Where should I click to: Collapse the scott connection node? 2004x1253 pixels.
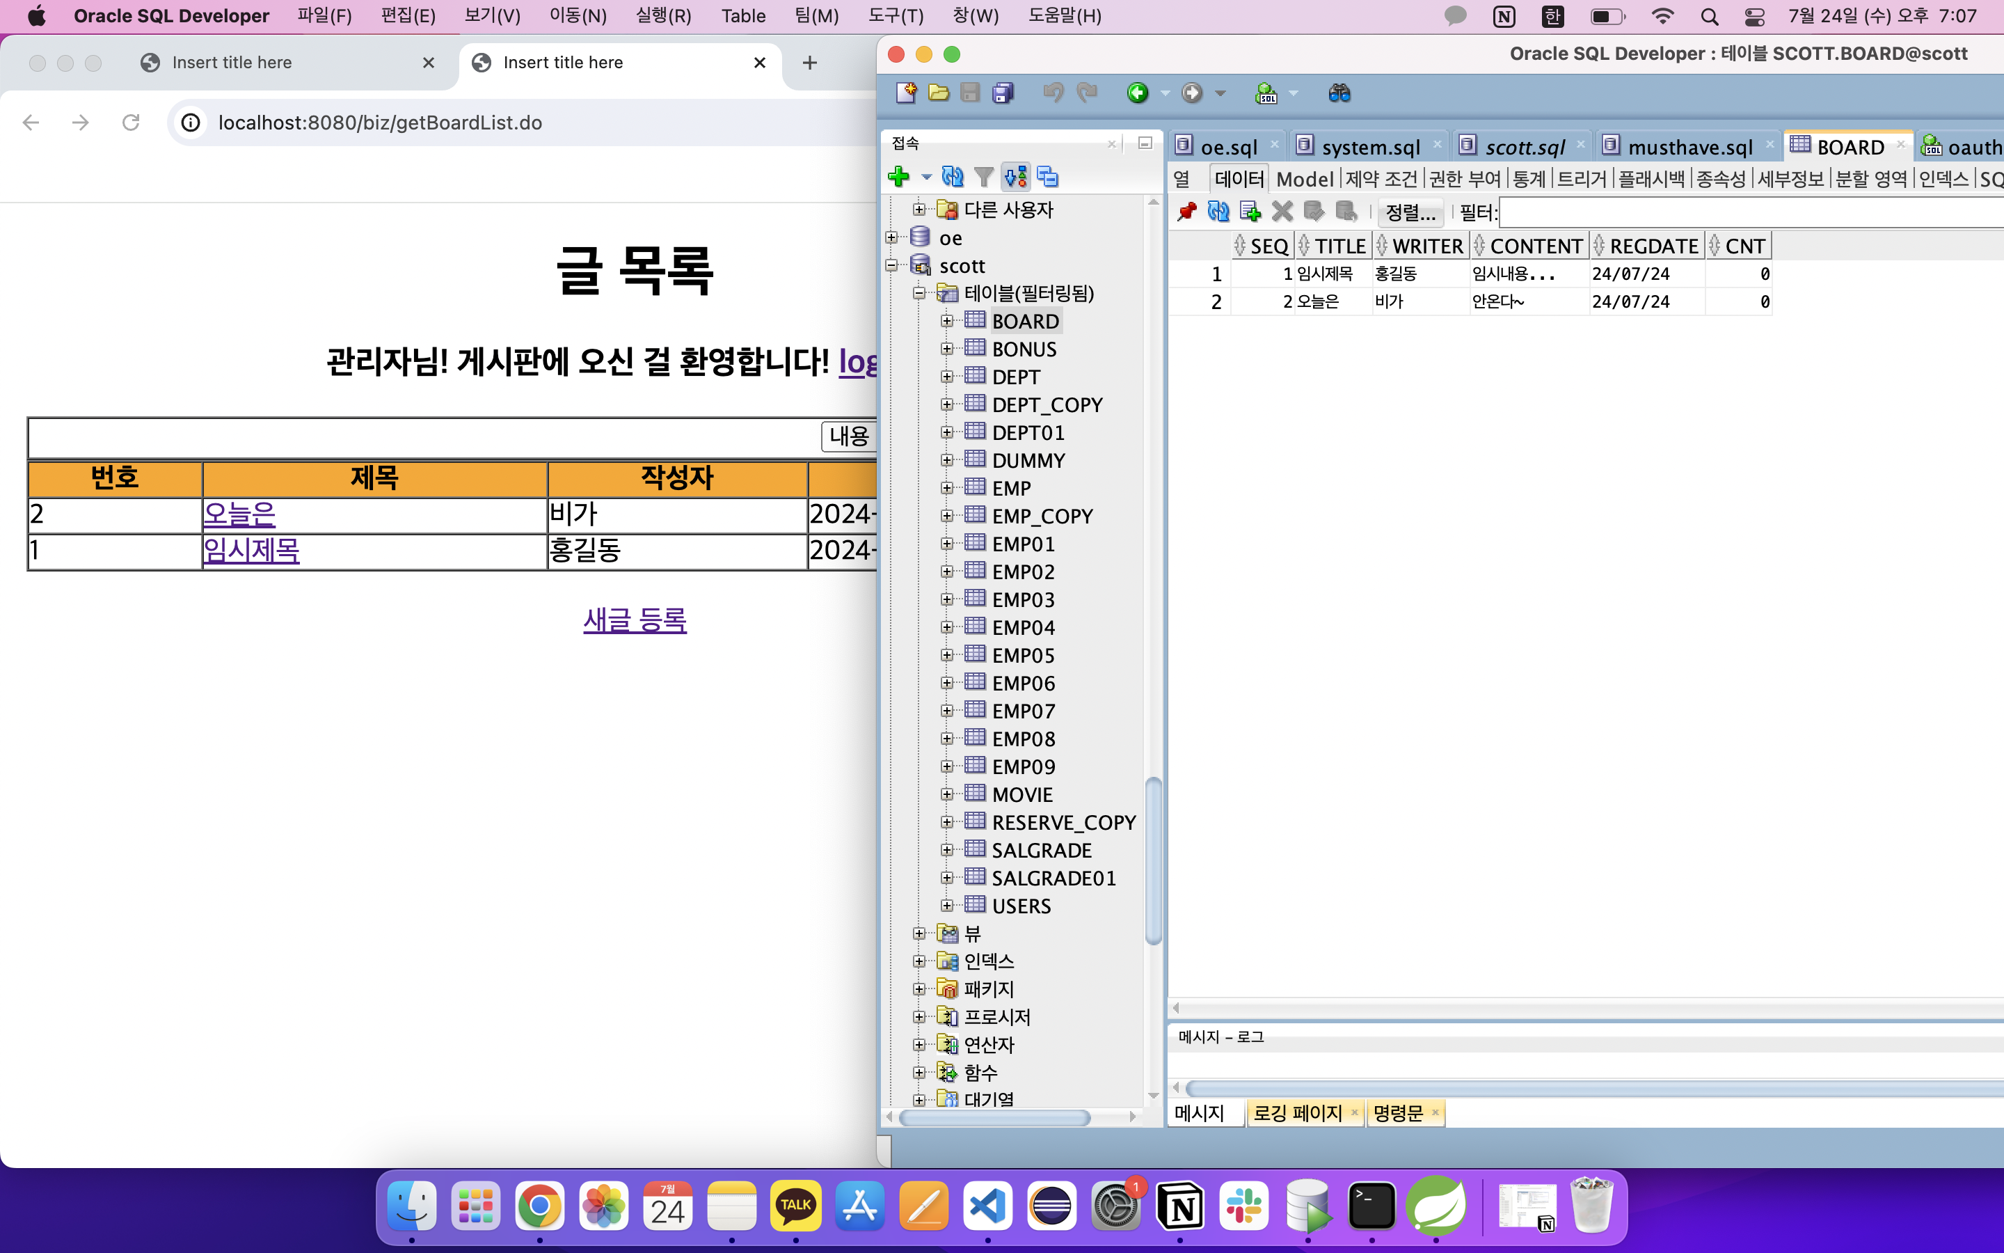[891, 265]
